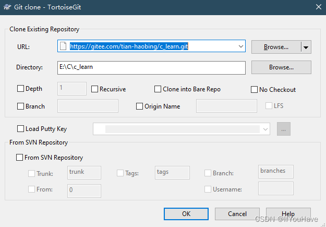Check the Branch option in clone section
Image resolution: width=326 pixels, height=227 pixels.
[20, 106]
